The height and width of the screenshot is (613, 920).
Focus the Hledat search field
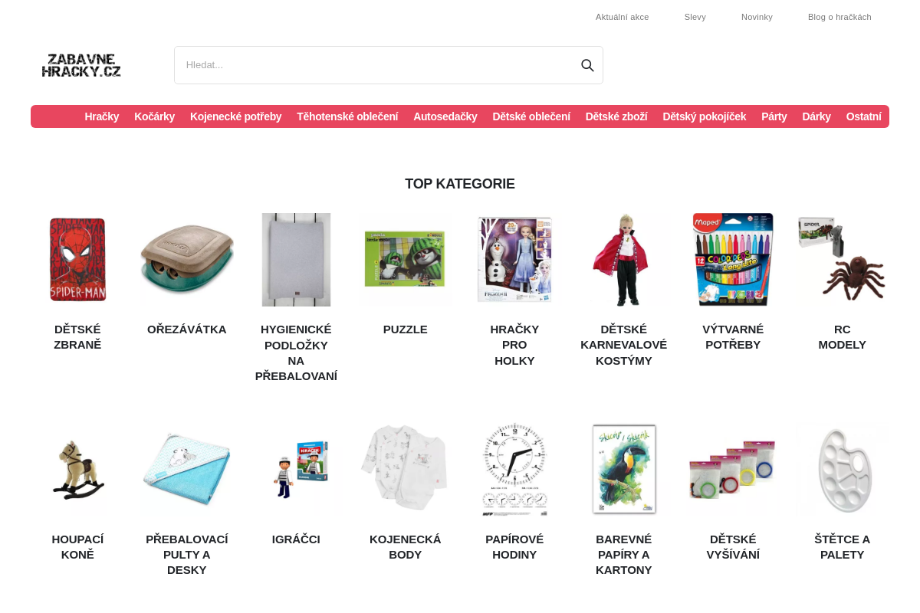[377, 65]
